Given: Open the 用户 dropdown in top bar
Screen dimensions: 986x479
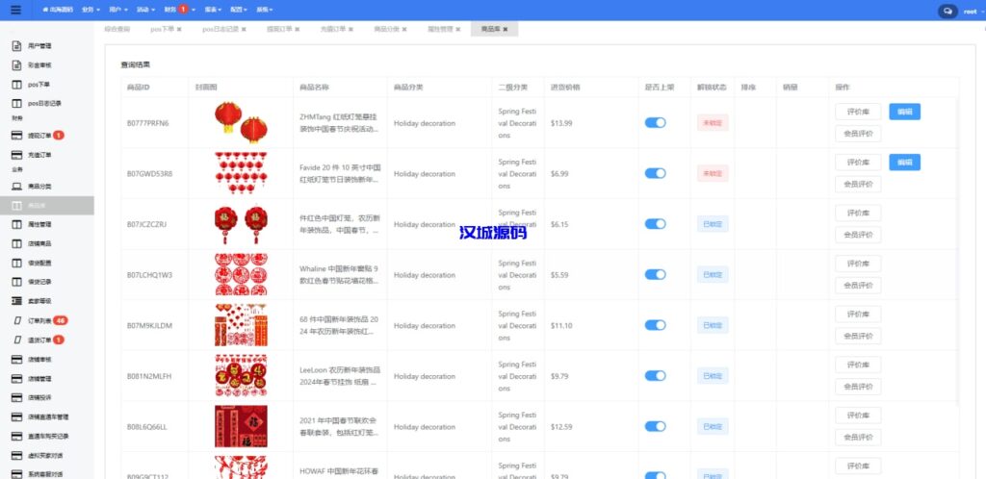Looking at the screenshot, I should (x=118, y=10).
